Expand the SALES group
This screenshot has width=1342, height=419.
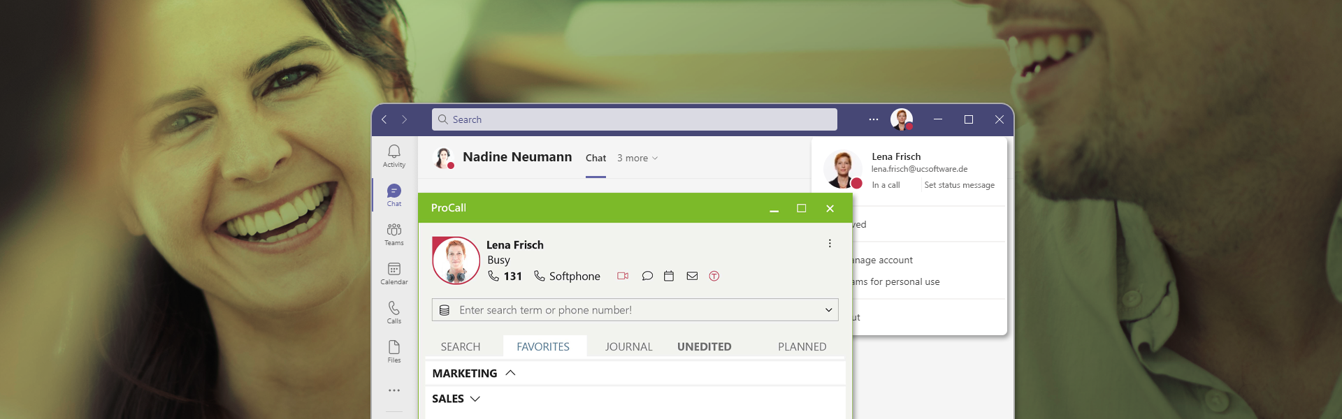[475, 399]
